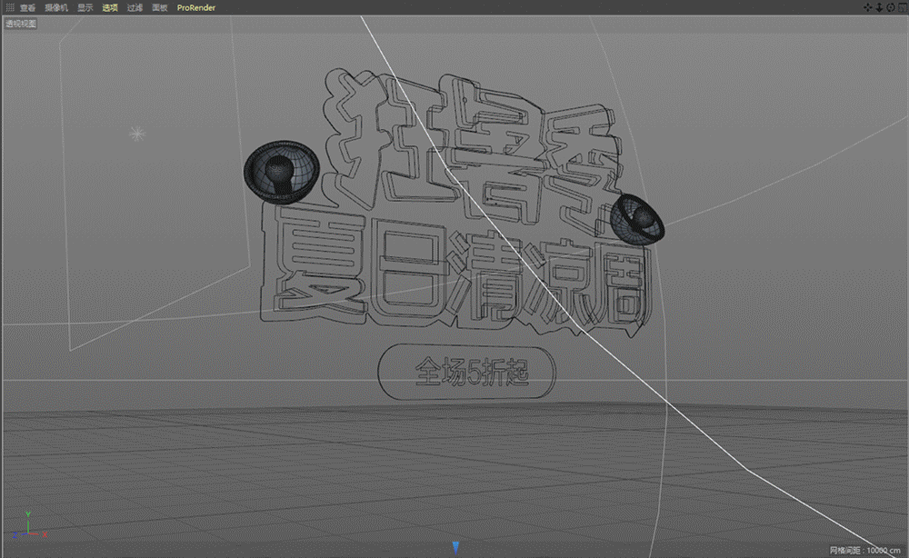
Task: Click the XYZ axis indicator gizmo
Action: (x=28, y=525)
